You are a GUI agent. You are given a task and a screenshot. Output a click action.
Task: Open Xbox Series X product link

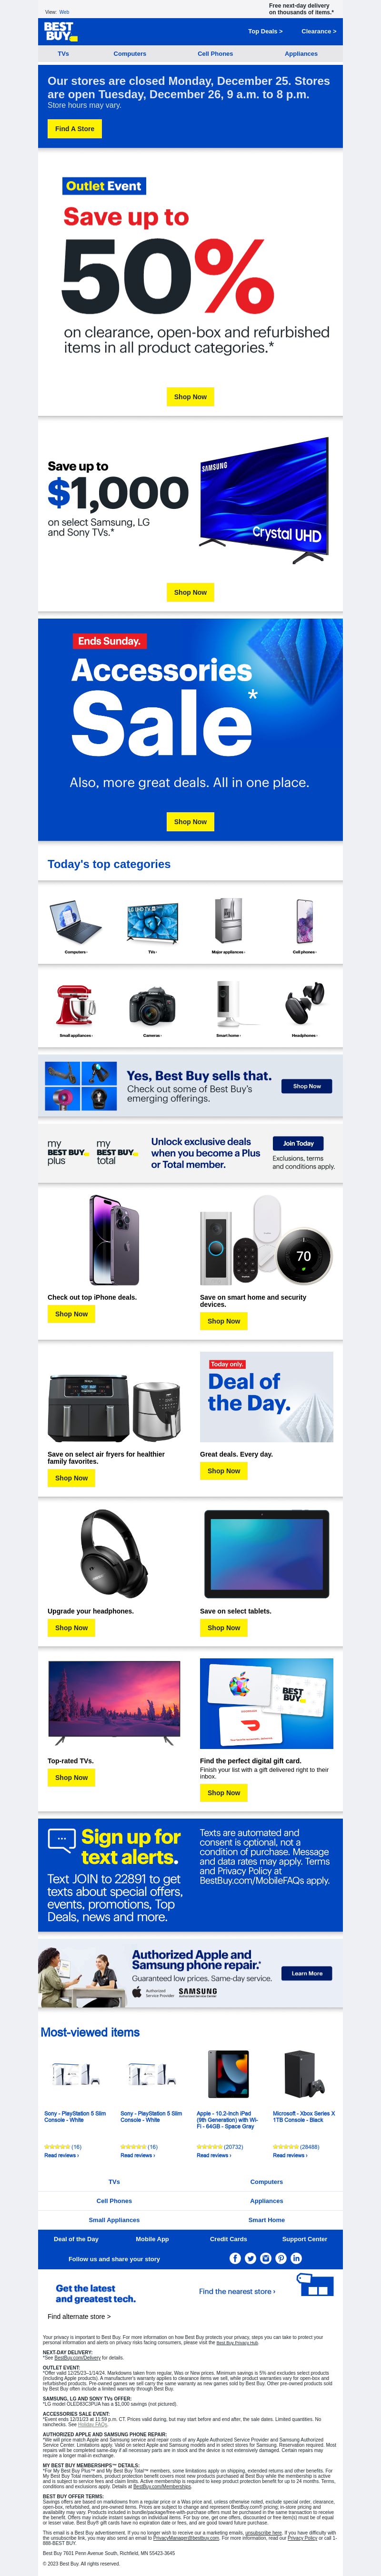pos(304,2116)
